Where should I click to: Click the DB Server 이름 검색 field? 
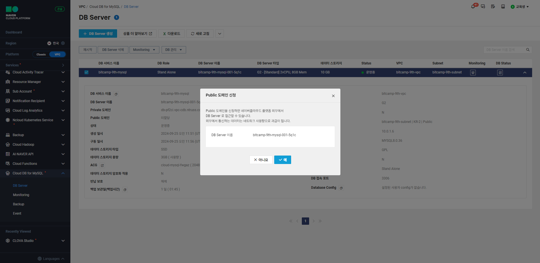(505, 50)
